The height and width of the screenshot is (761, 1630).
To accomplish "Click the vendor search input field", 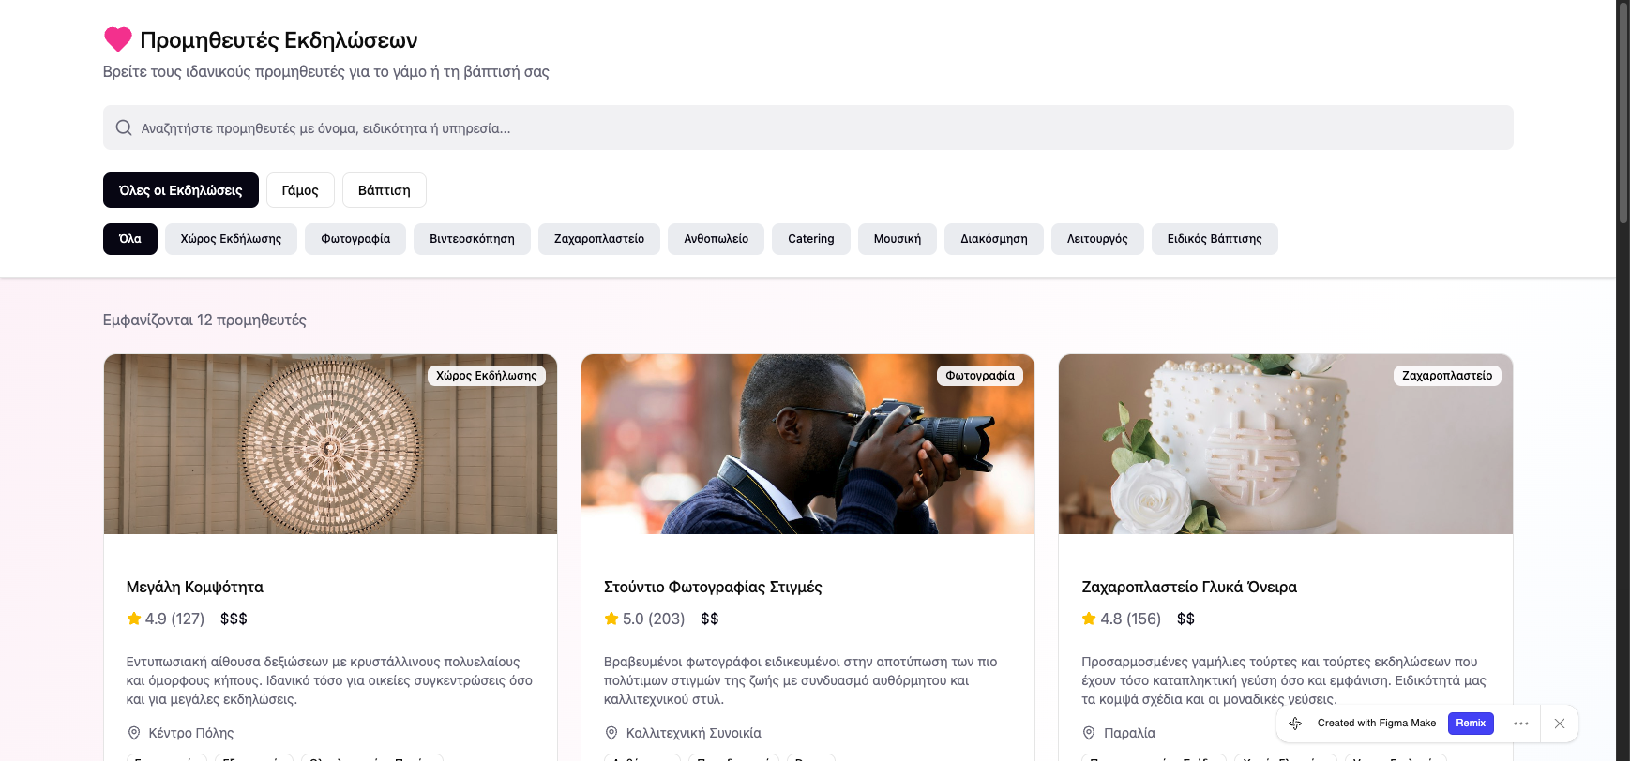I will pos(807,127).
